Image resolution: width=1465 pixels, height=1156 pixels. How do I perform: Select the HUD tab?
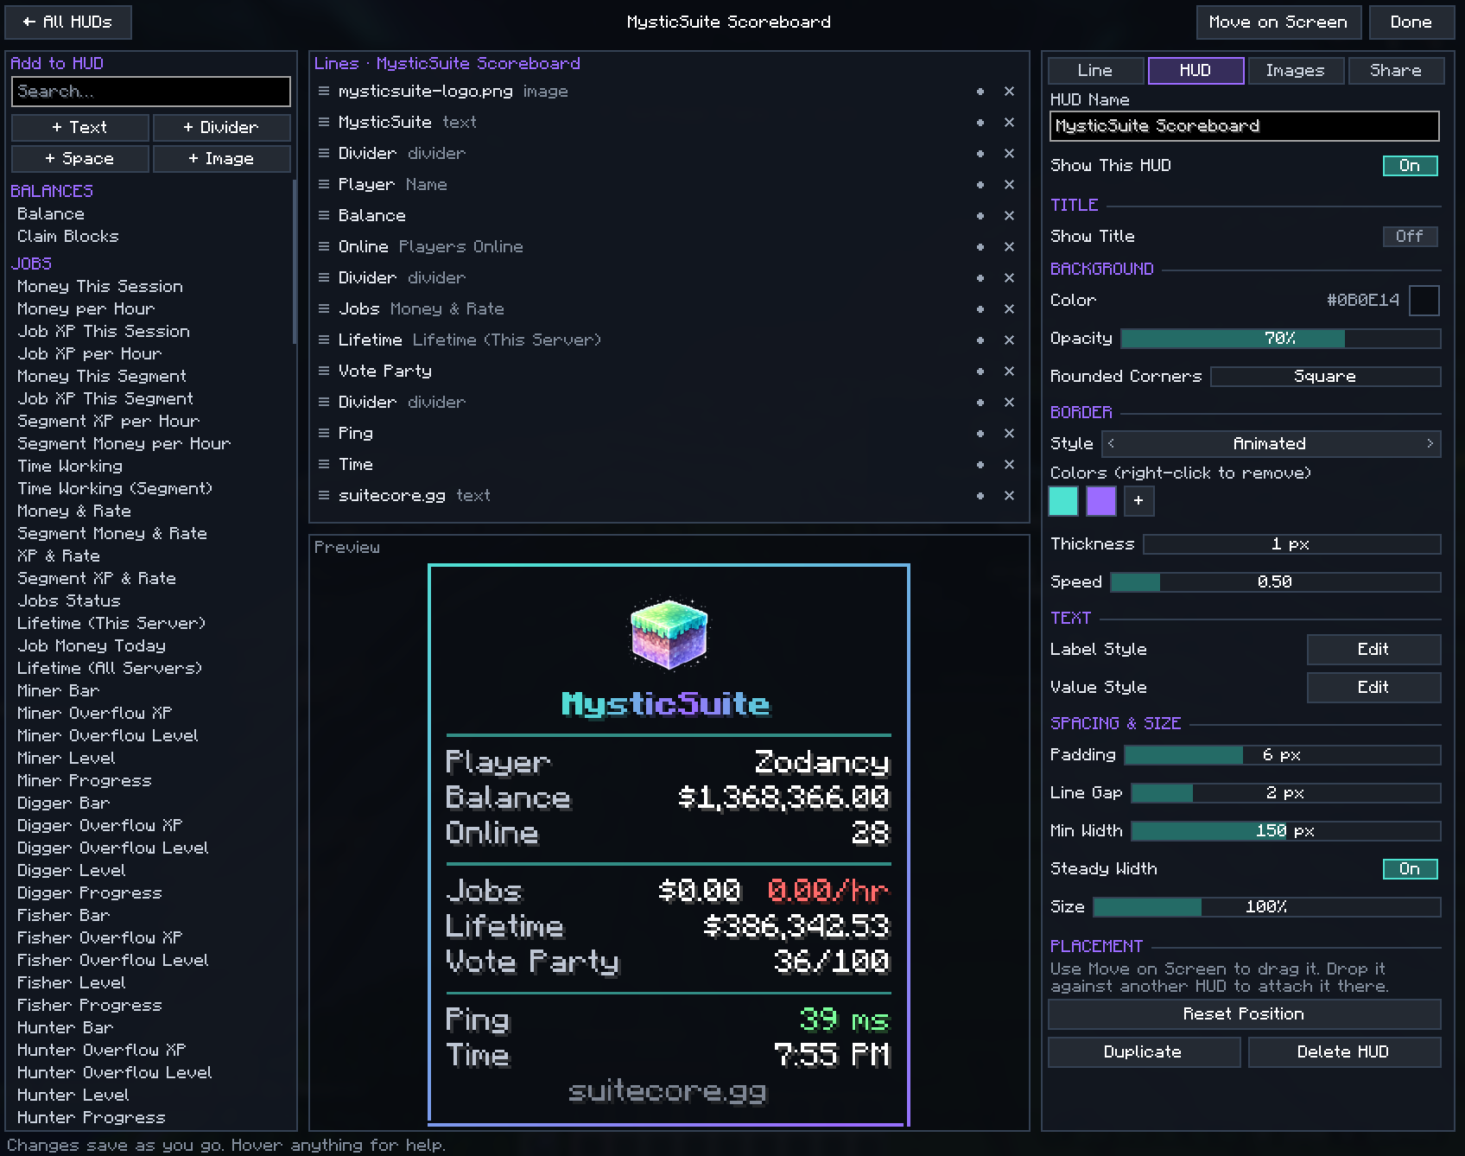[1195, 71]
